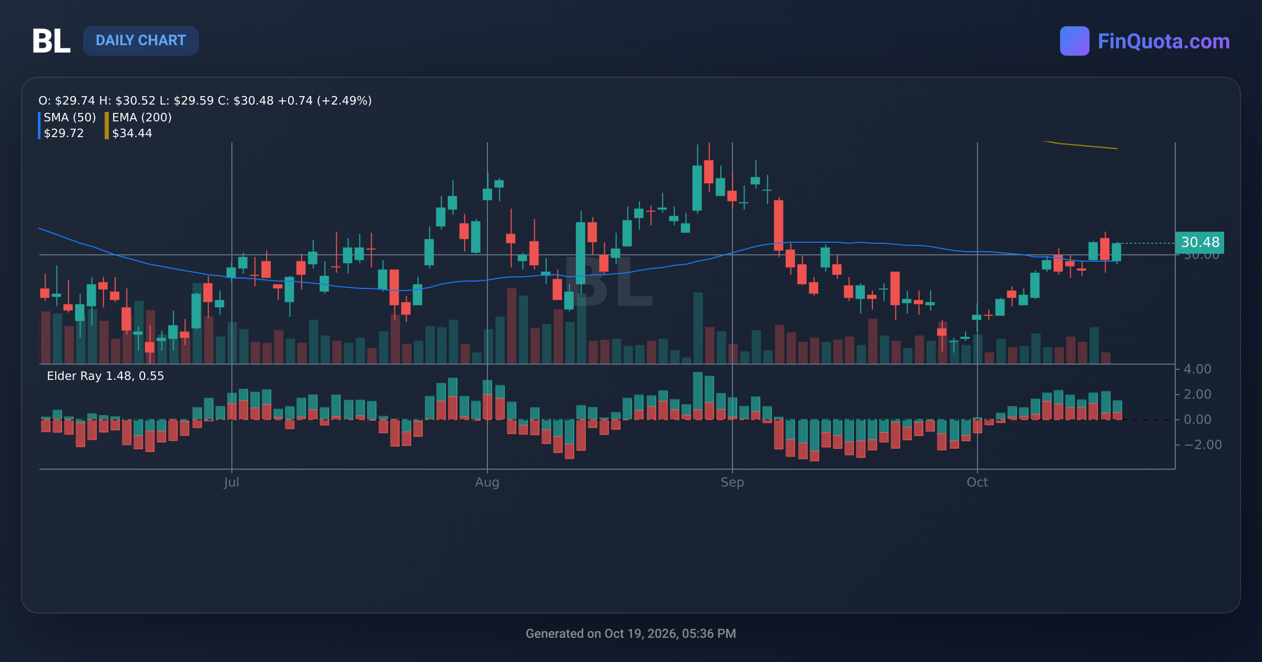Select the SMA (50) legend label
The height and width of the screenshot is (662, 1262).
(70, 117)
